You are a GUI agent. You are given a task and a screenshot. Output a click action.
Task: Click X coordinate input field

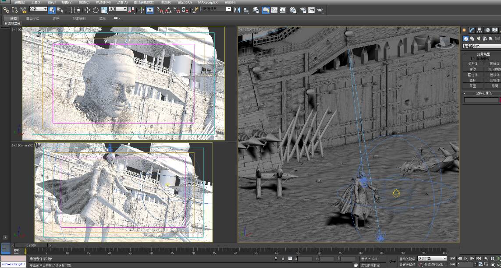305,259
